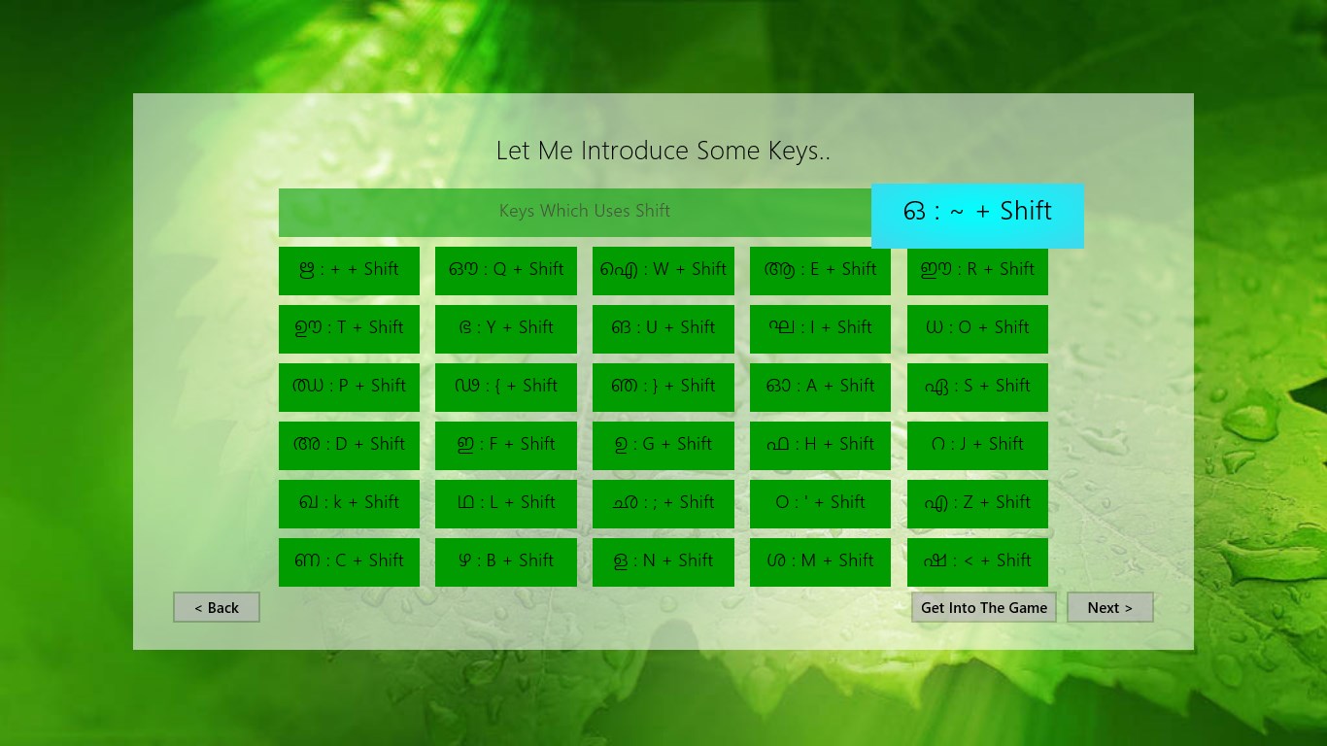Click the Y + Shift key tile
The height and width of the screenshot is (746, 1327).
pos(505,328)
